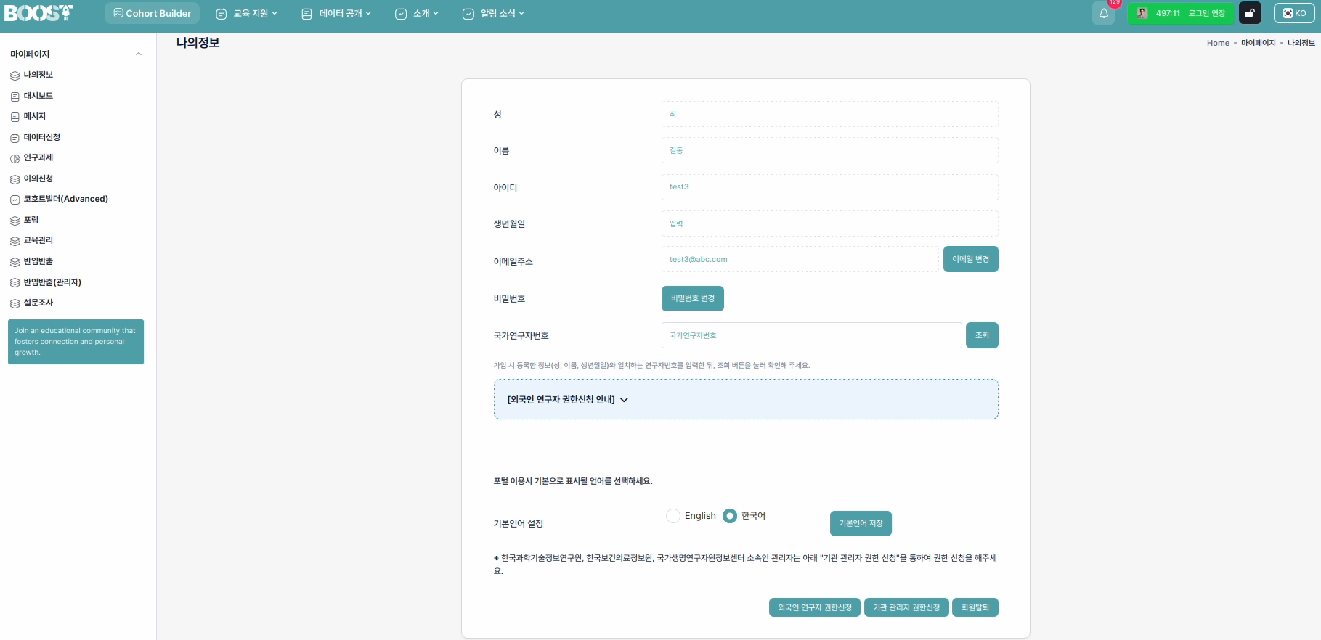Screen dimensions: 1321x640
Task: Expand the 외국인 연구자 권한신청 안내 panel
Action: pos(624,400)
